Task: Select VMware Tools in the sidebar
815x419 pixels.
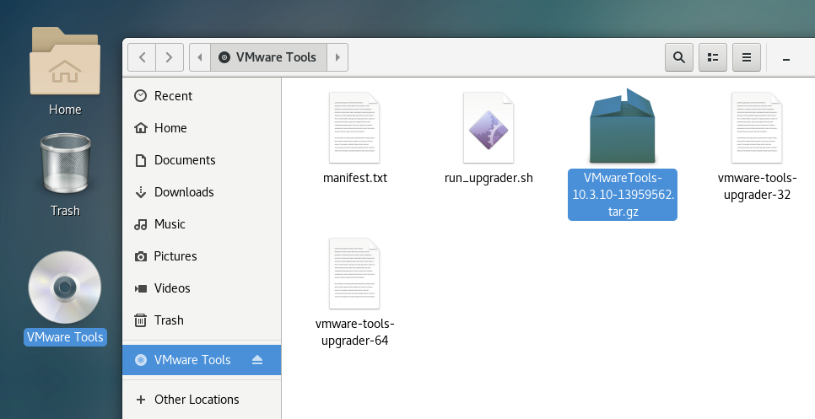Action: [x=202, y=360]
